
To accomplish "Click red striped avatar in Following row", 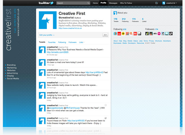I will coord(127,34).
